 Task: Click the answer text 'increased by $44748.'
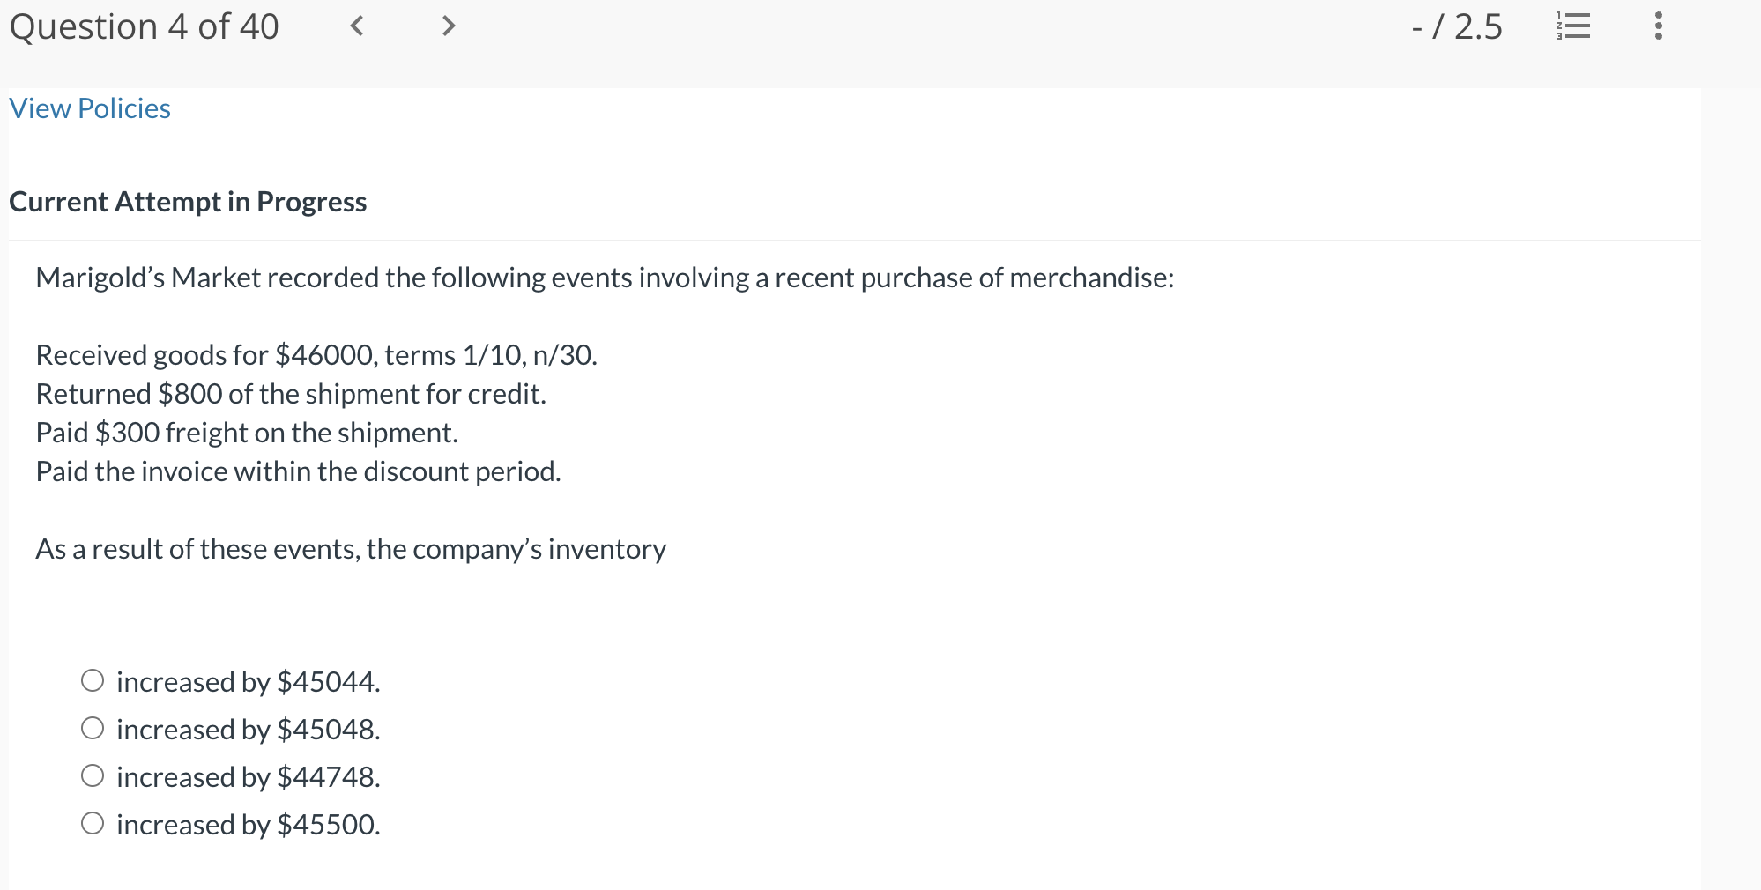pos(248,777)
